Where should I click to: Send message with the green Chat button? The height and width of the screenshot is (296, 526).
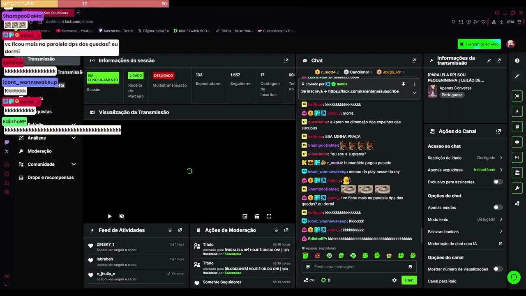point(409,280)
